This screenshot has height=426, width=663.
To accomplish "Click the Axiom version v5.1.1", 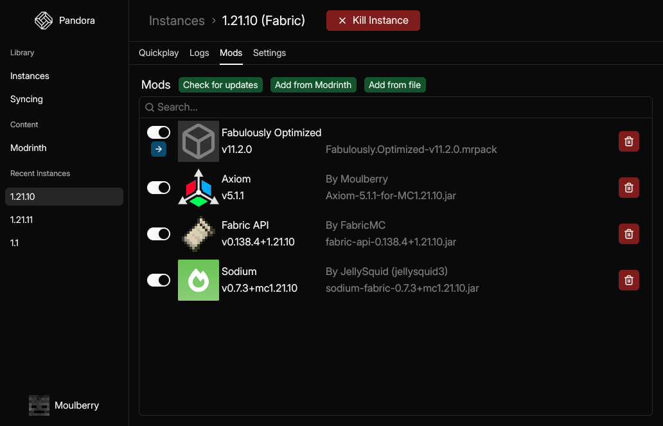I will 233,196.
